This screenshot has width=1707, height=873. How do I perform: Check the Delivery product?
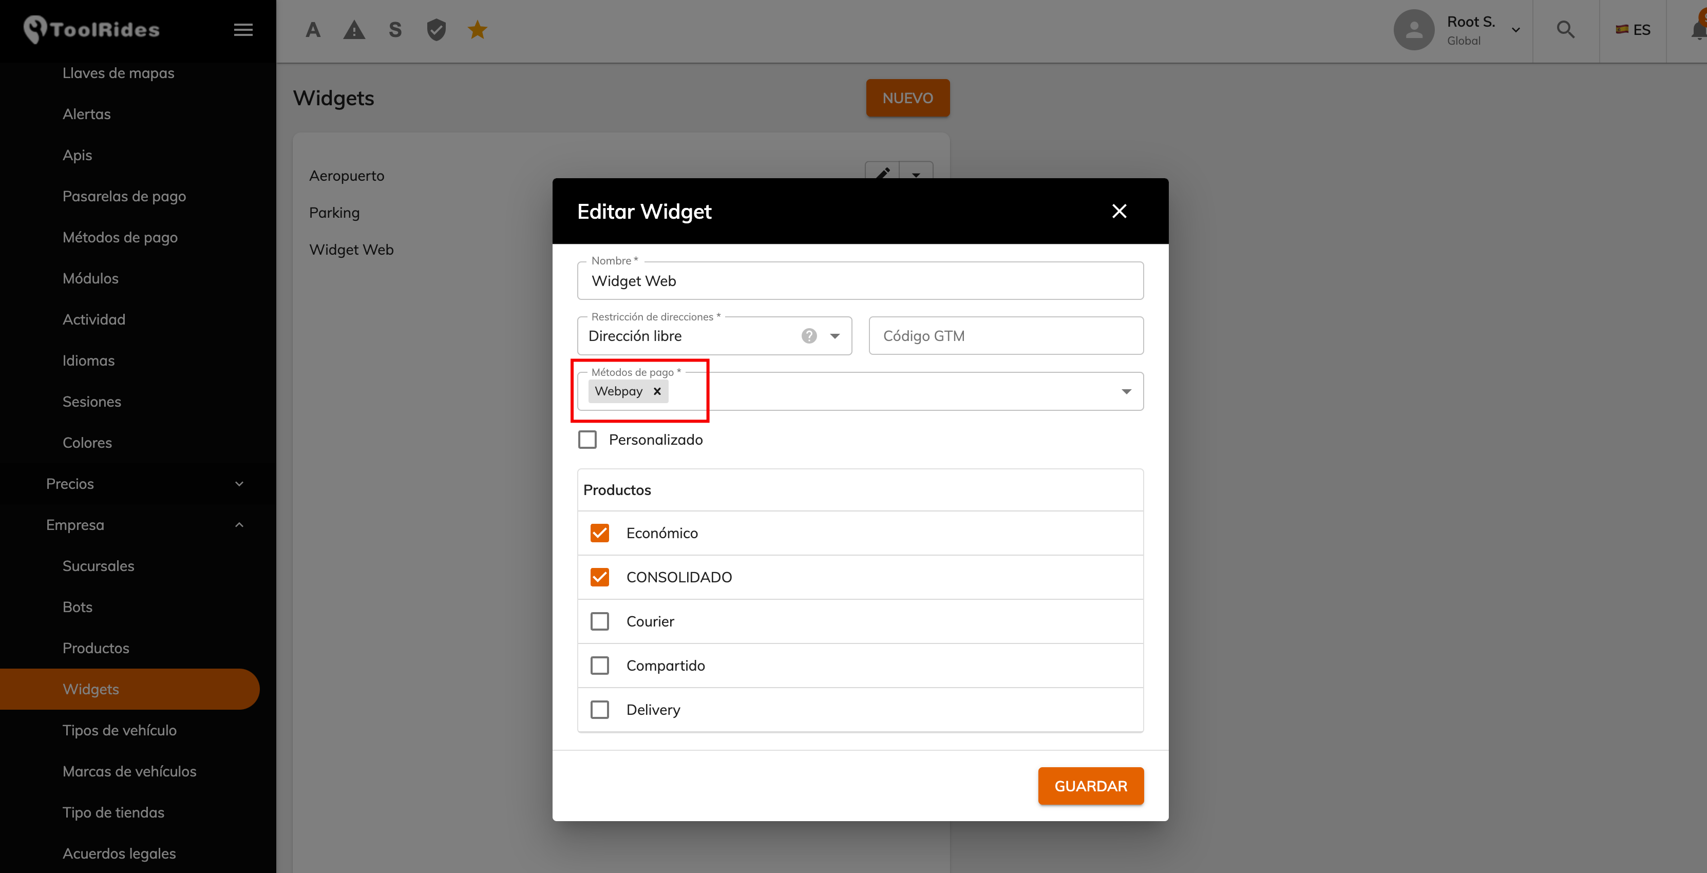tap(600, 710)
